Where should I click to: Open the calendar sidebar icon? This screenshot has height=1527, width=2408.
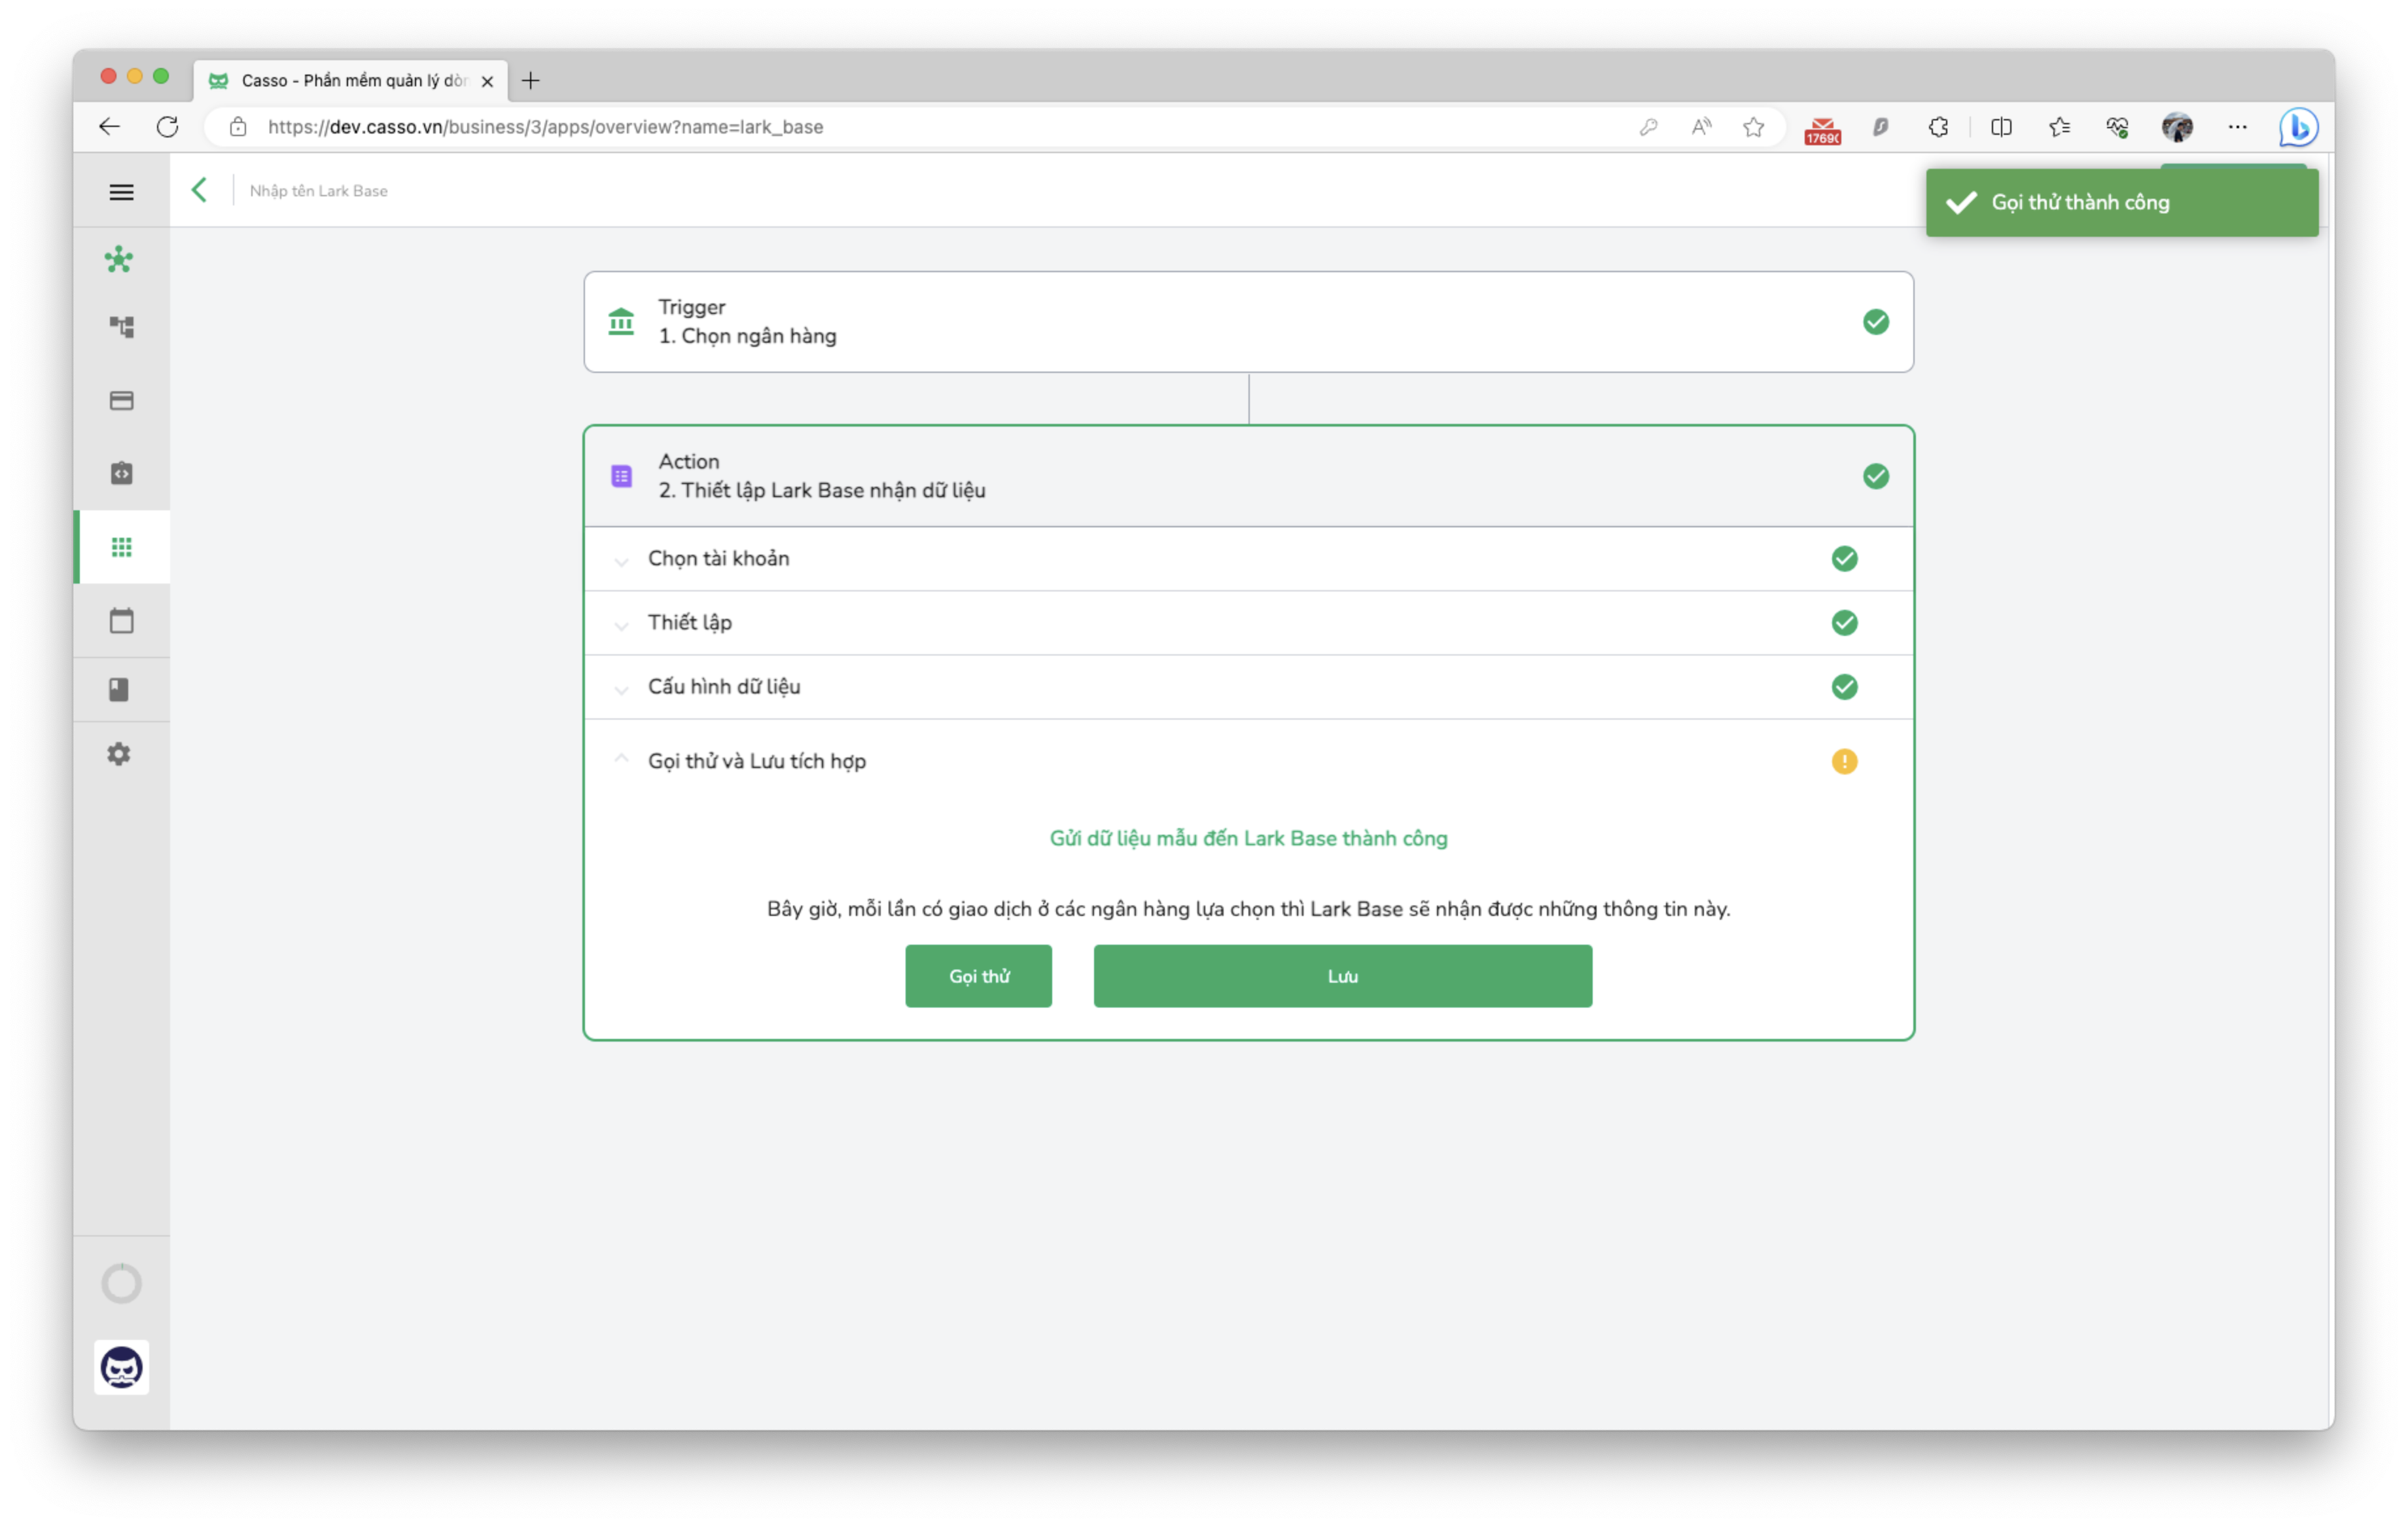point(121,621)
